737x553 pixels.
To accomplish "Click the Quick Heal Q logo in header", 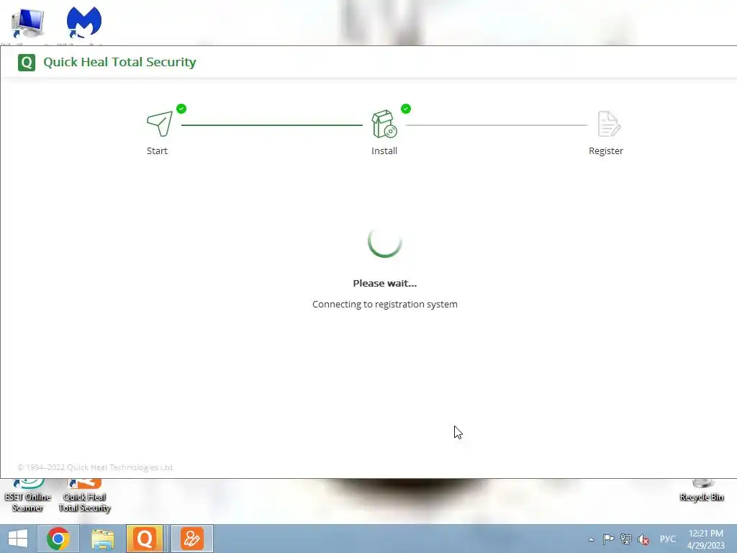I will click(27, 62).
